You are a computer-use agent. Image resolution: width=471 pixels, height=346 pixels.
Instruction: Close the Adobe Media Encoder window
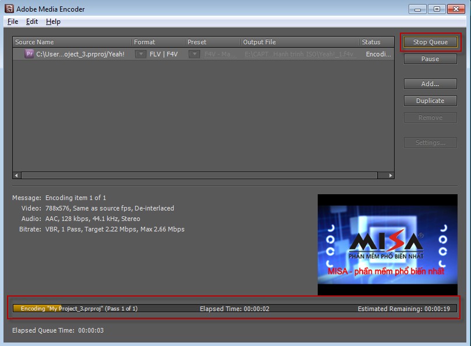point(456,9)
